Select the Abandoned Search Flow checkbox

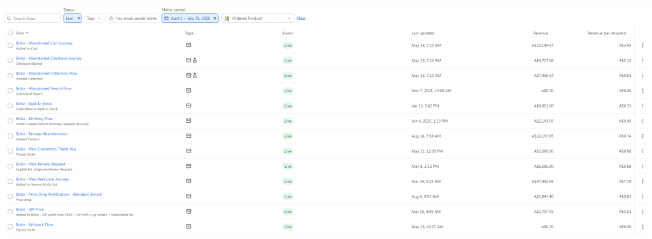(x=10, y=91)
